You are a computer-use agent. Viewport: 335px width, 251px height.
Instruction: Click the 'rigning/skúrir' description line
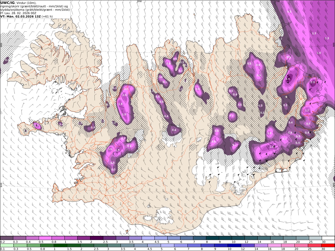click(34, 6)
